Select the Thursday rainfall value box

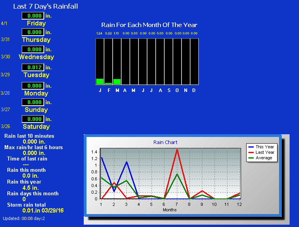coord(32,32)
